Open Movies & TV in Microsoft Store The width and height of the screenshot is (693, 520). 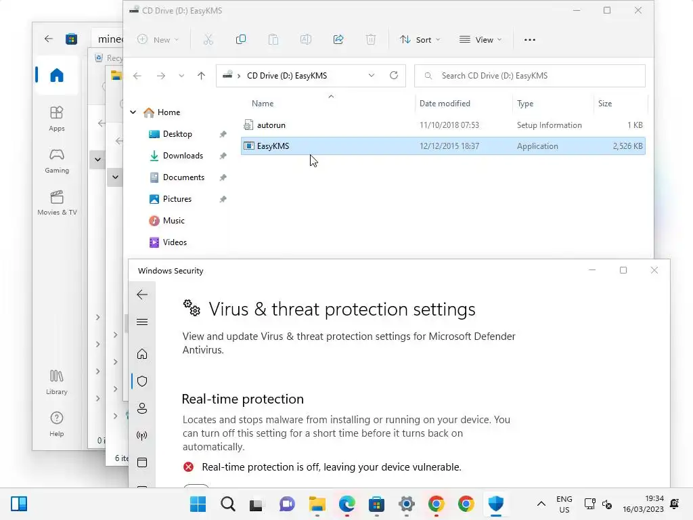(x=57, y=203)
